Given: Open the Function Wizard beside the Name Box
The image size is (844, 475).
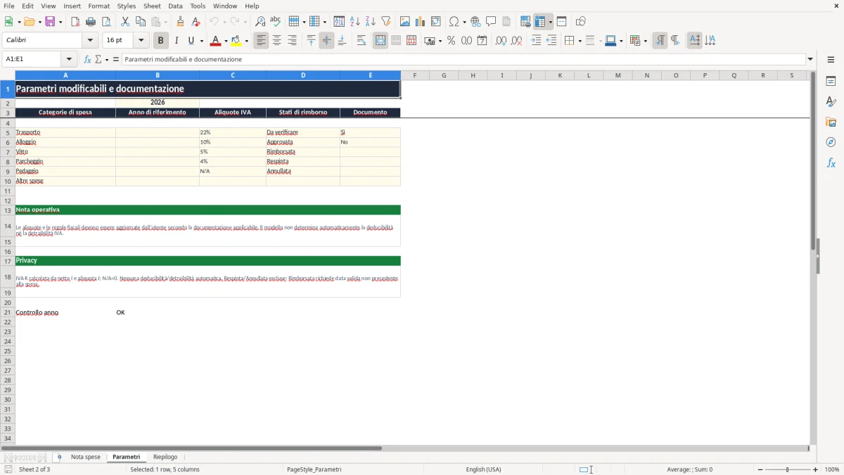Looking at the screenshot, I should point(87,59).
